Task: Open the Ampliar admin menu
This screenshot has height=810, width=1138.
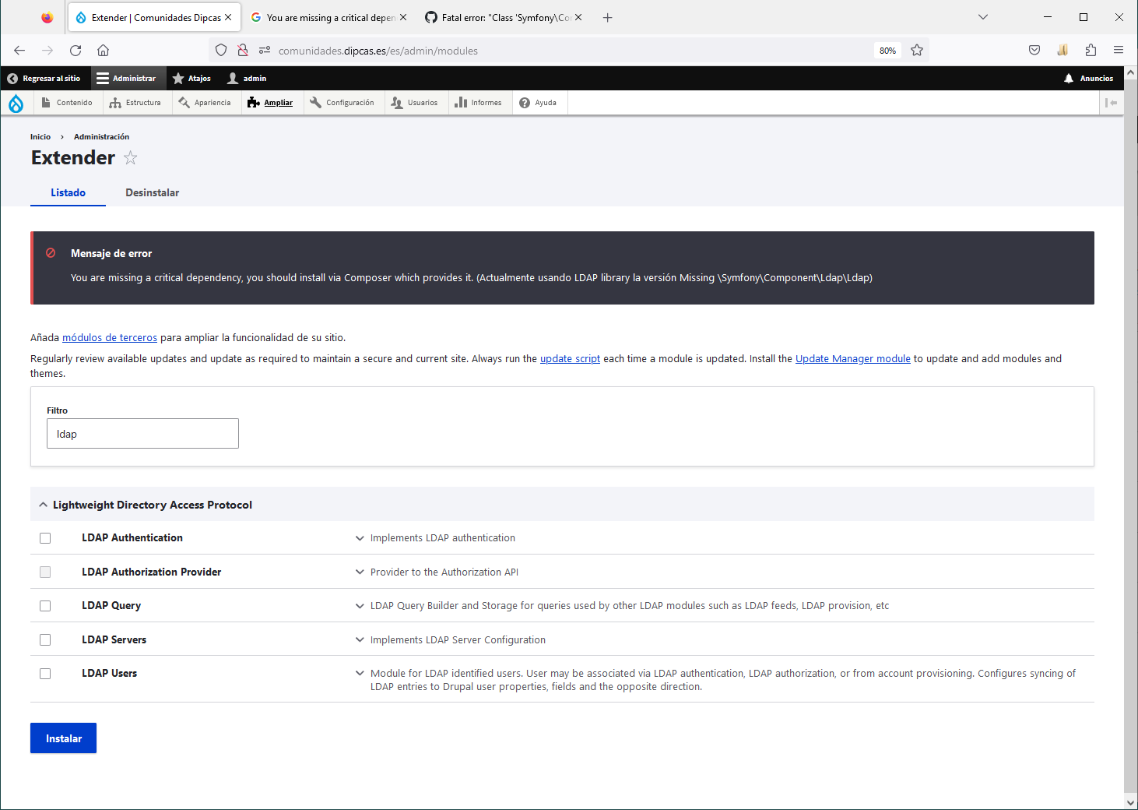Action: 270,103
